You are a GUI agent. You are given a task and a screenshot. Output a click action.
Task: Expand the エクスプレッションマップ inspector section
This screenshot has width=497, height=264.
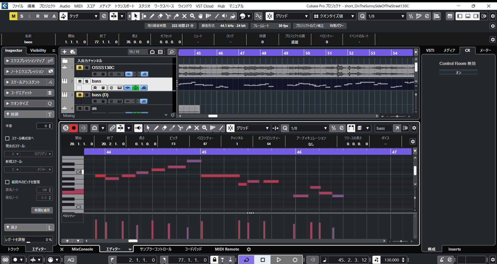point(25,61)
